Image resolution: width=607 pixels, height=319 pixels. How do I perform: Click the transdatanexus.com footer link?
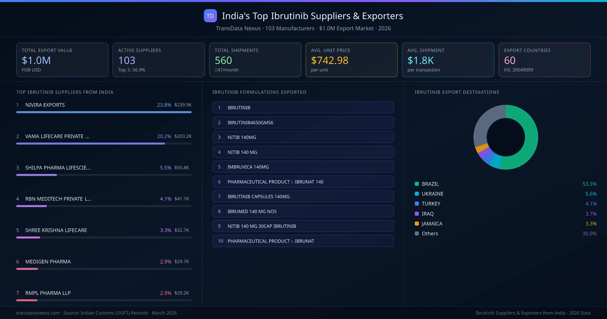pos(38,313)
